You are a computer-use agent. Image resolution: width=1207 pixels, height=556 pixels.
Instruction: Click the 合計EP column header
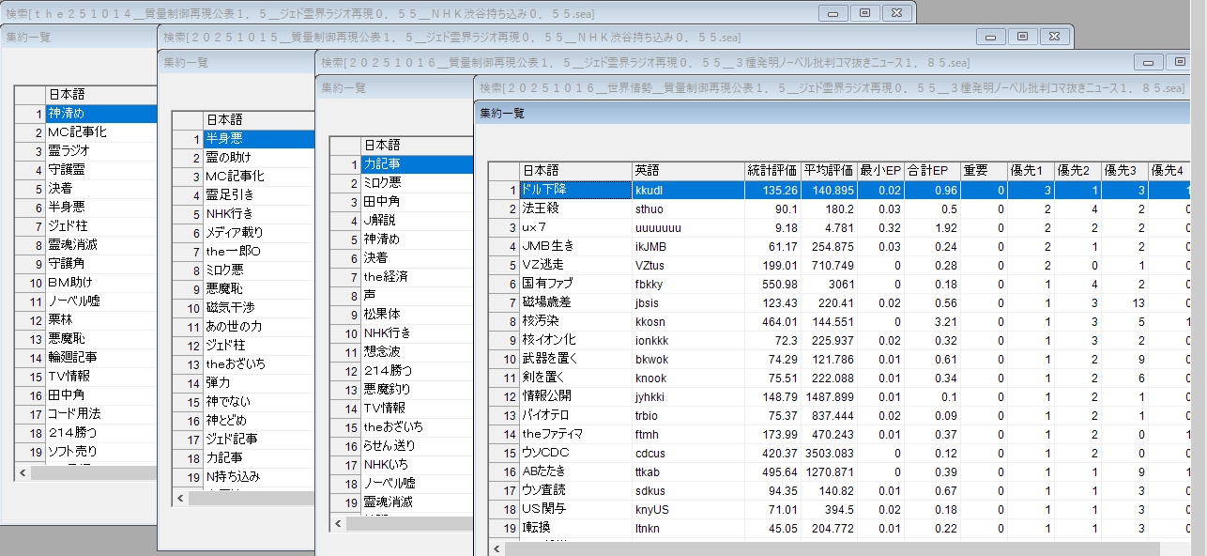tap(927, 171)
